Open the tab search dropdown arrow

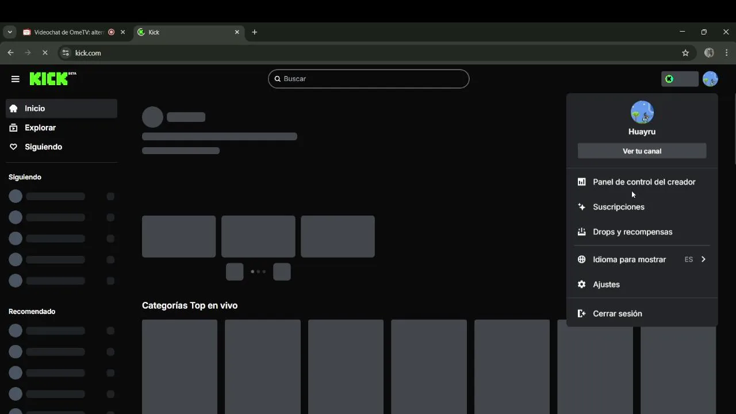10,32
